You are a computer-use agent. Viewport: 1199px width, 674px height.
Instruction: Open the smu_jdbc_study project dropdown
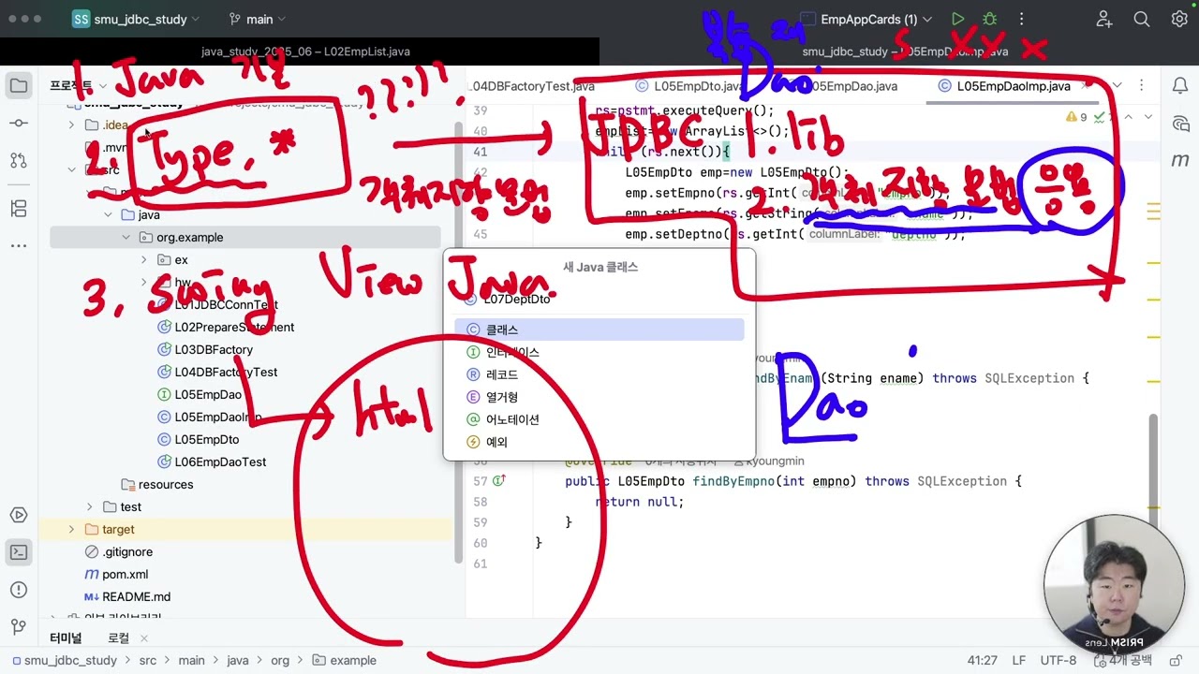coord(136,19)
